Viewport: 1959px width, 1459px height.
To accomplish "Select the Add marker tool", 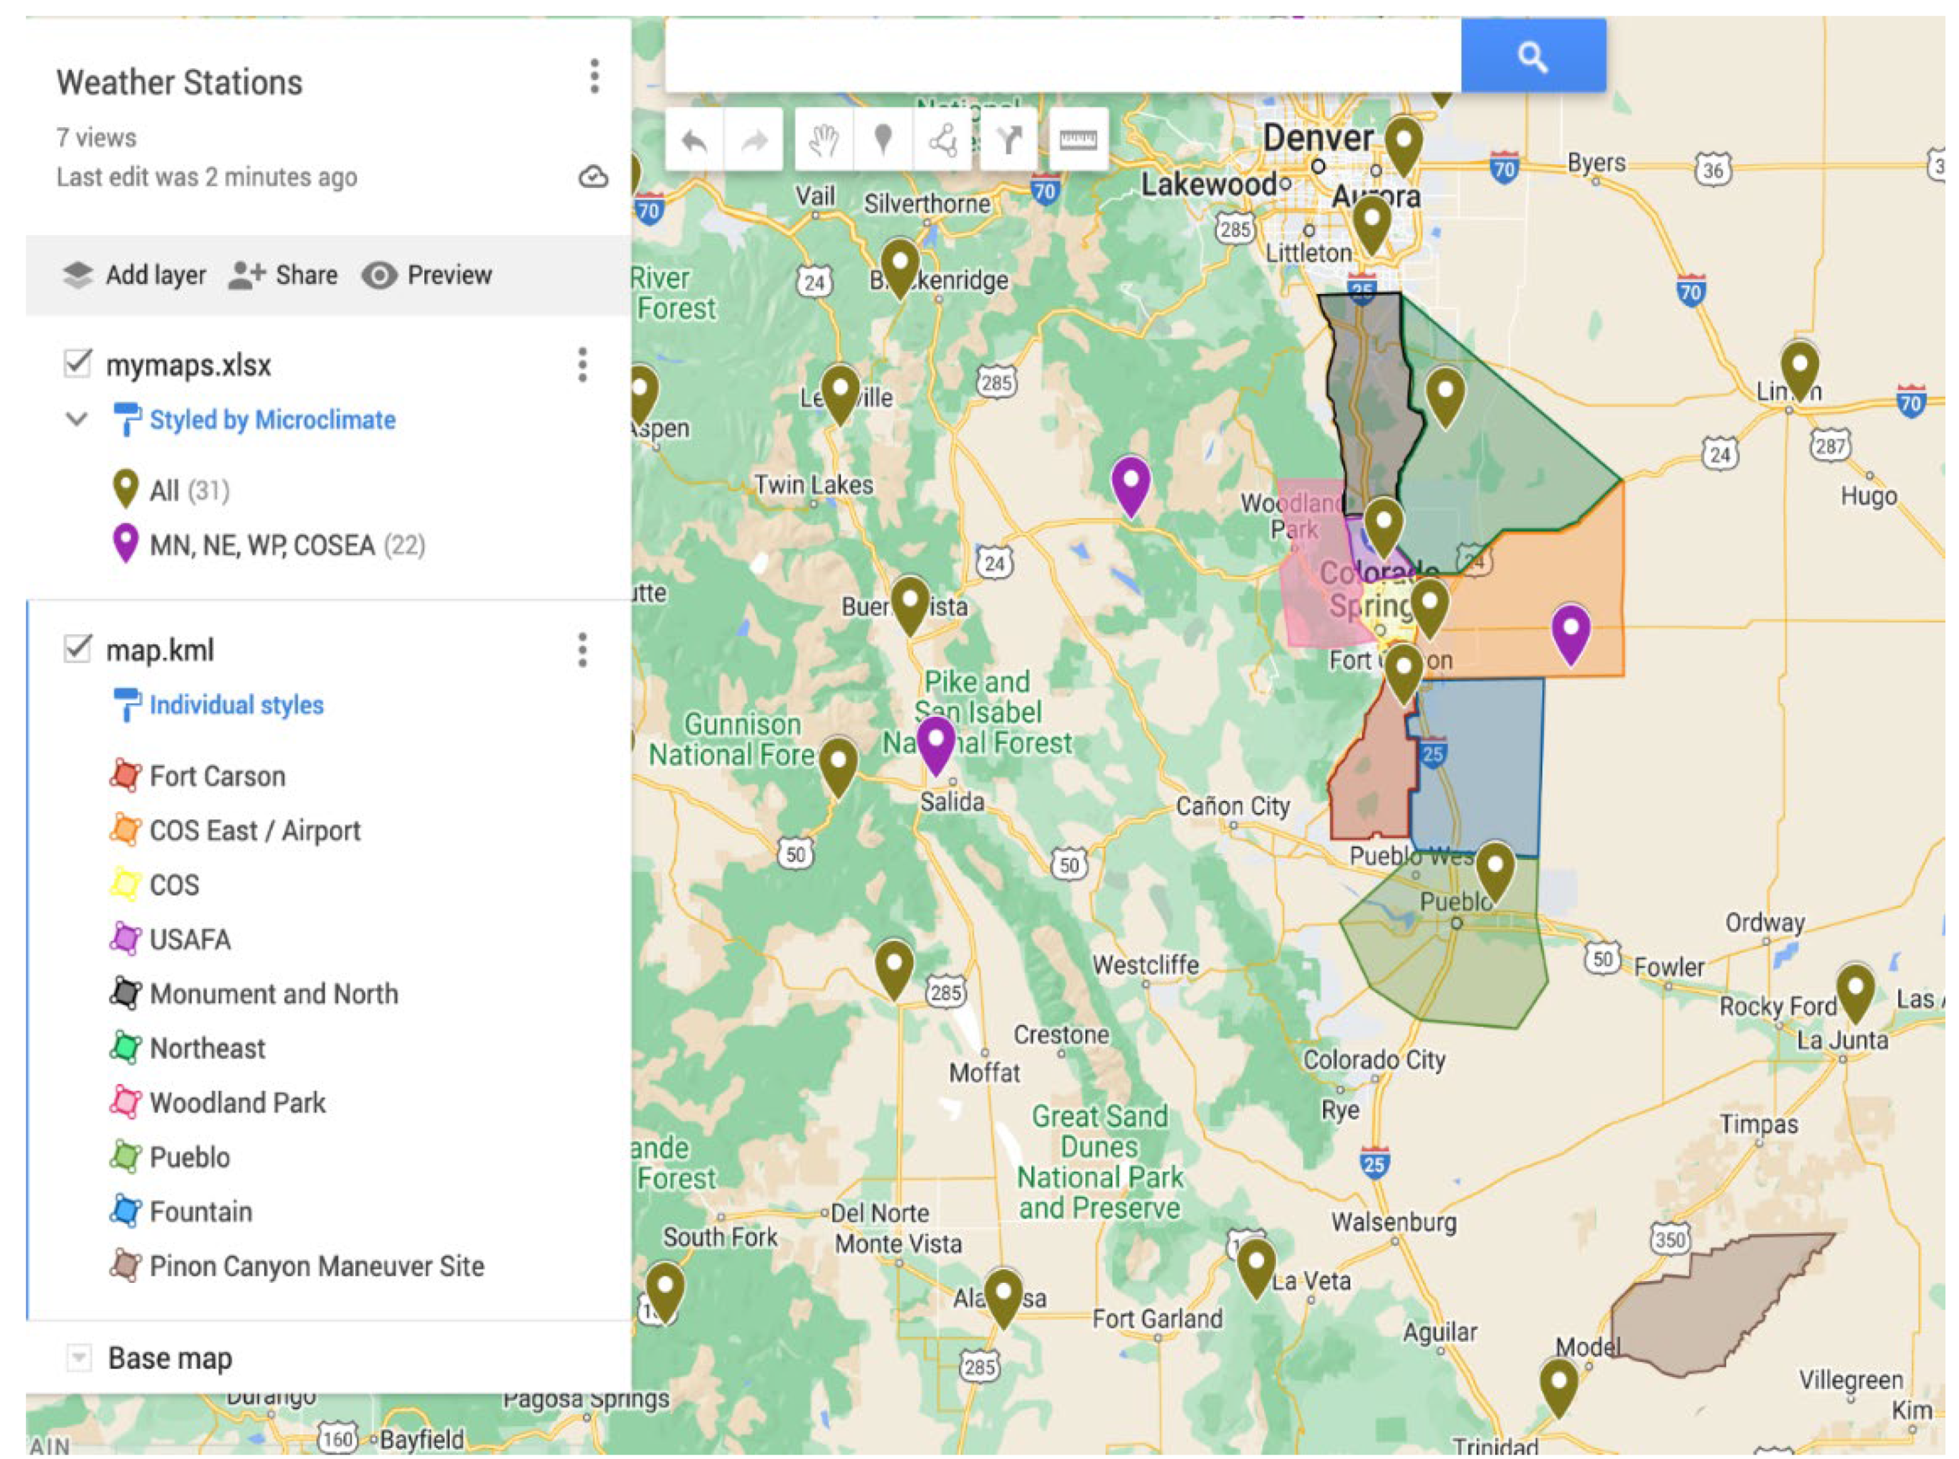I will click(x=882, y=140).
